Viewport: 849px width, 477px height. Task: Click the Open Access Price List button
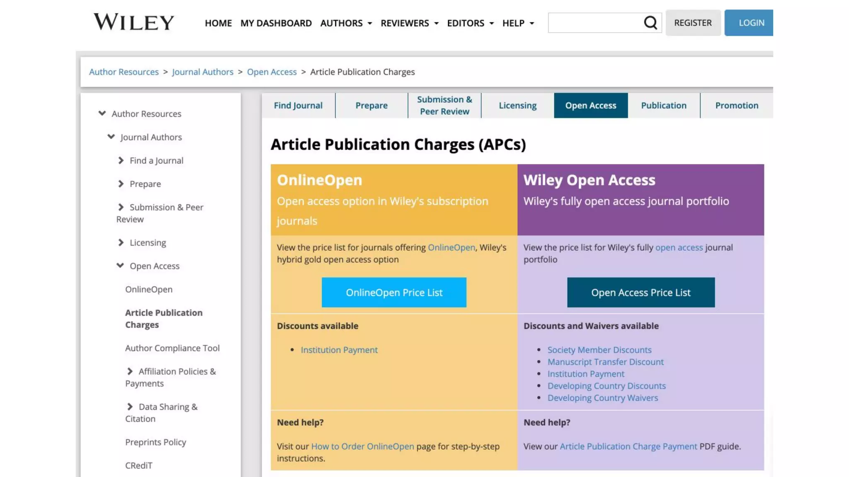tap(640, 292)
